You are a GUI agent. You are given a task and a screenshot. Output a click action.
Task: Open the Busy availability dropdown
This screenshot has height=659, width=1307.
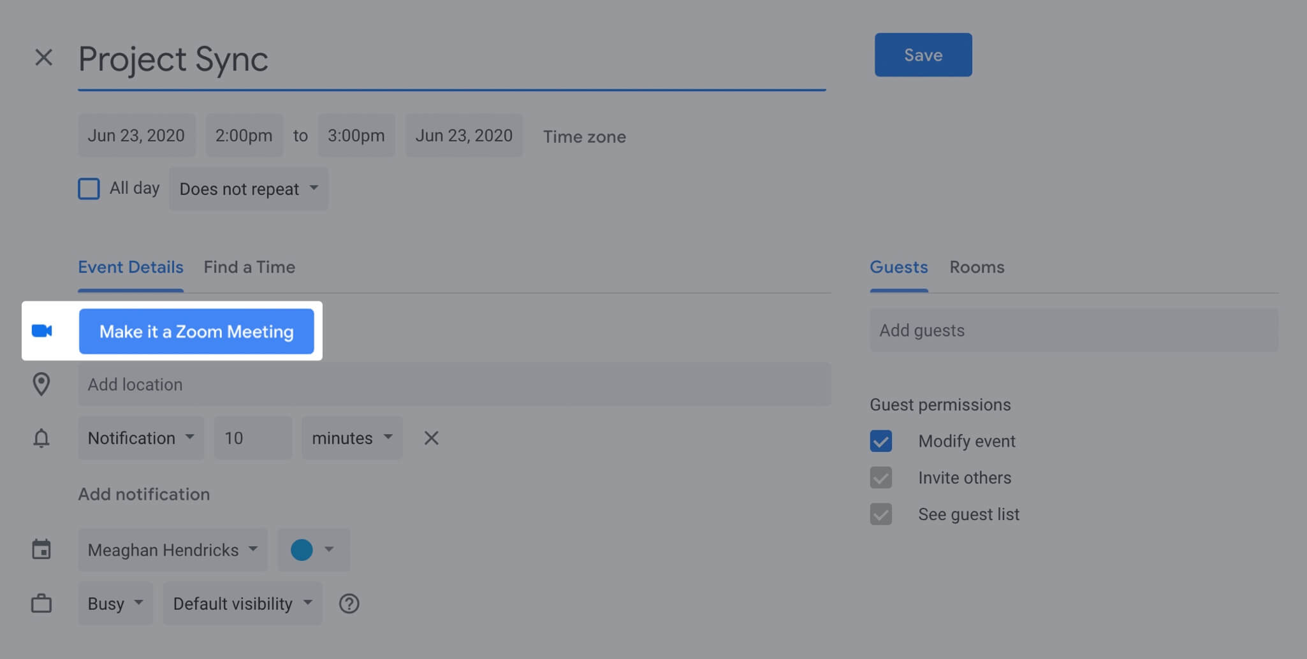pyautogui.click(x=115, y=603)
